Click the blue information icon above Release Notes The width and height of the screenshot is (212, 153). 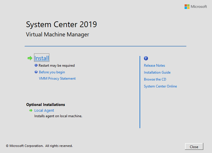[146, 58]
